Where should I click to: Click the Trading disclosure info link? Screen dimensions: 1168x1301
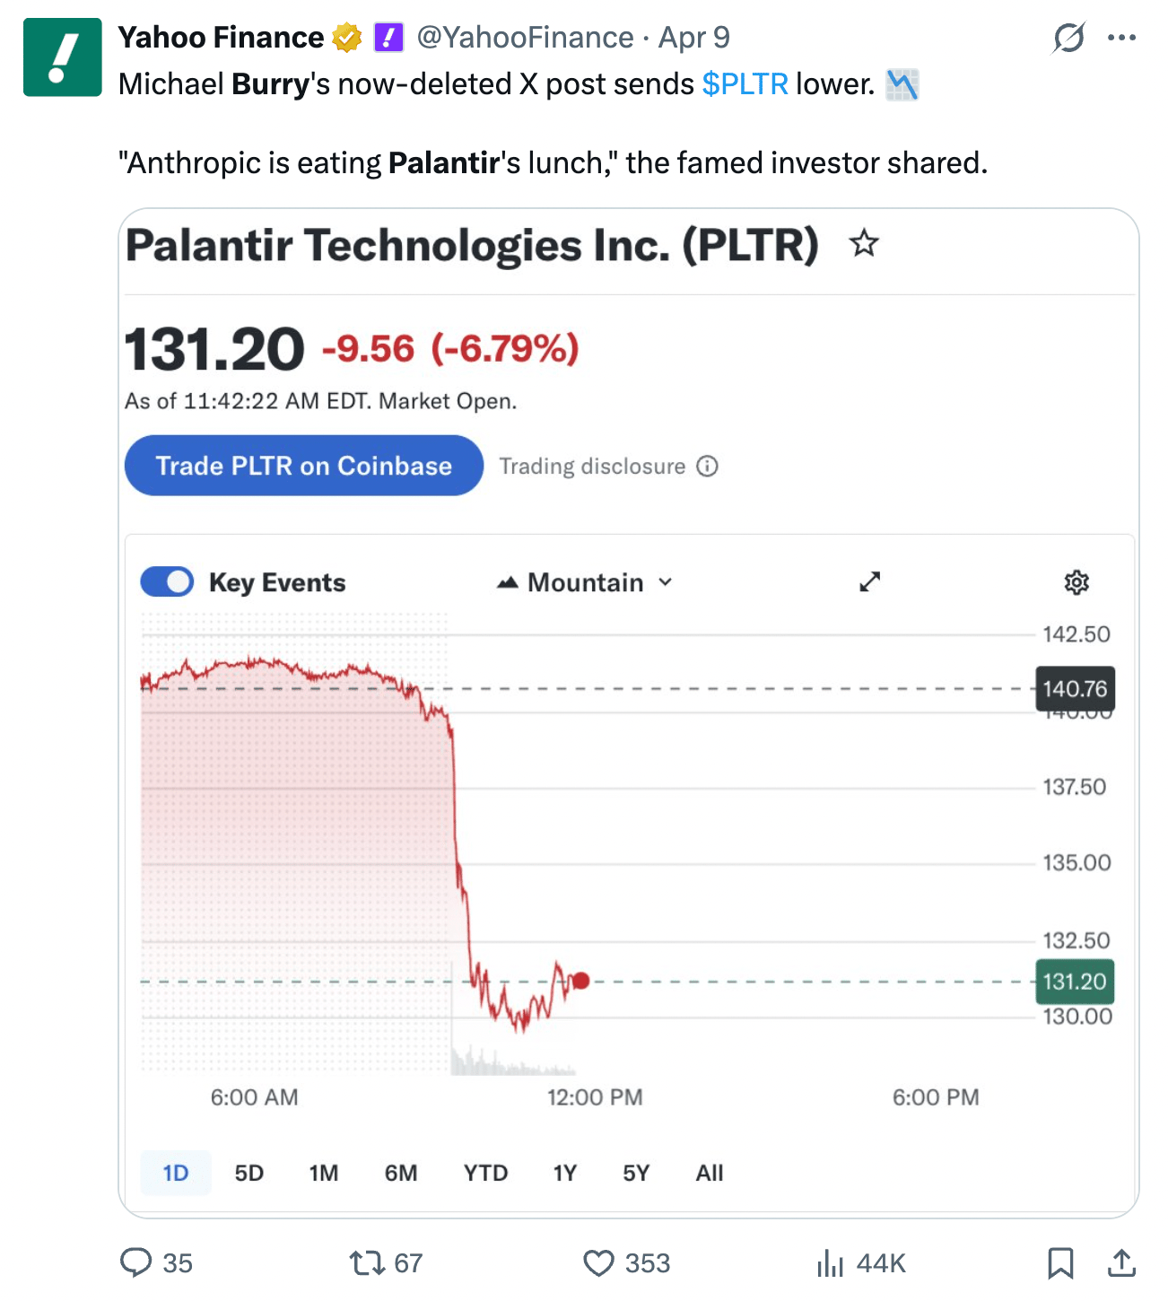pyautogui.click(x=608, y=467)
